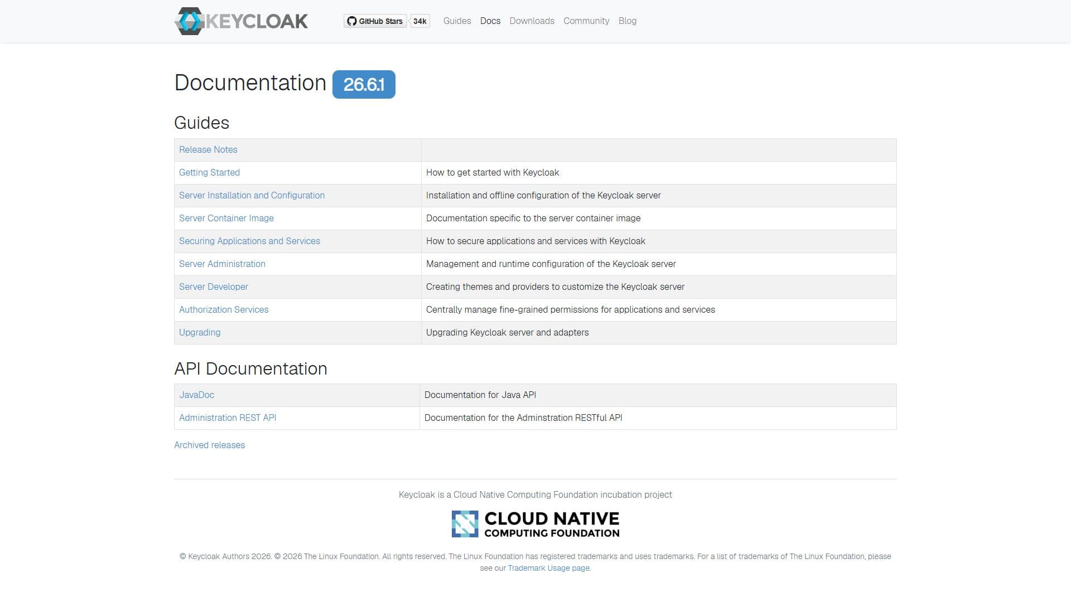Open the Getting Started guide link

pyautogui.click(x=209, y=172)
